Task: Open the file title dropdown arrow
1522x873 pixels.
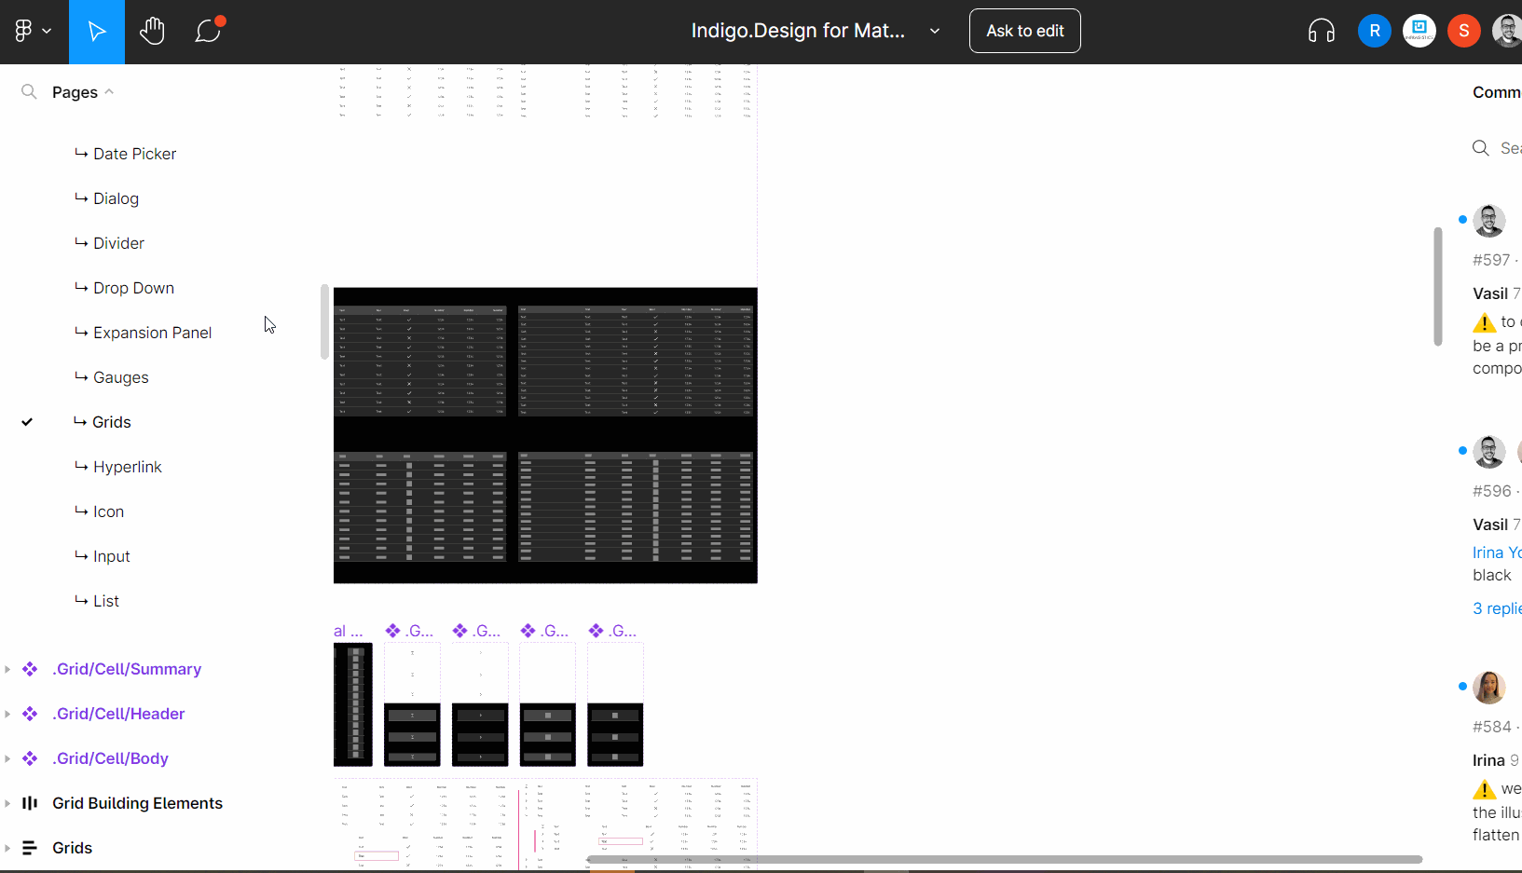Action: click(x=935, y=31)
